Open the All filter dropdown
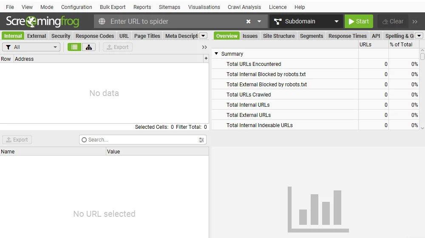Image resolution: width=425 pixels, height=238 pixels. click(31, 47)
